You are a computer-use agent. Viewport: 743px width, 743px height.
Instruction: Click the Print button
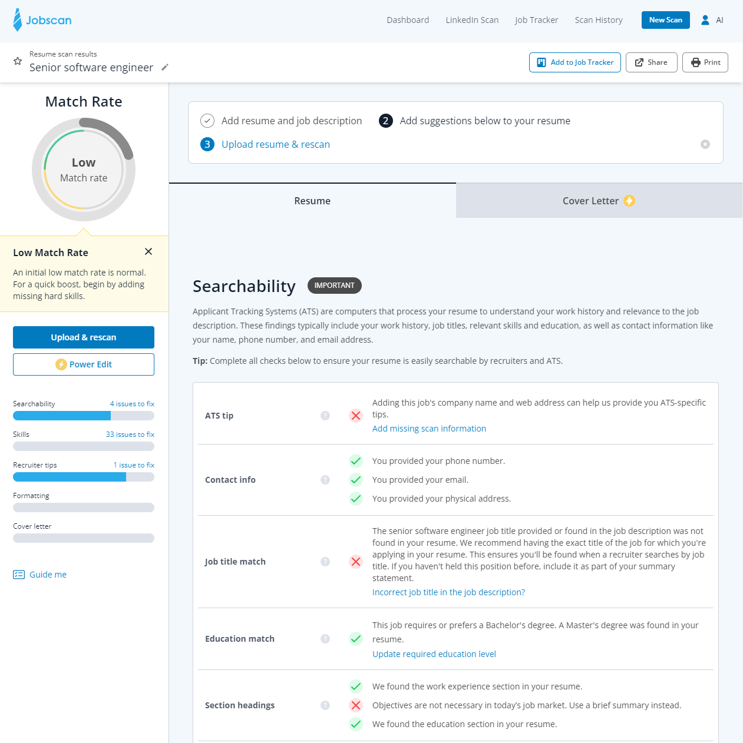(x=705, y=62)
